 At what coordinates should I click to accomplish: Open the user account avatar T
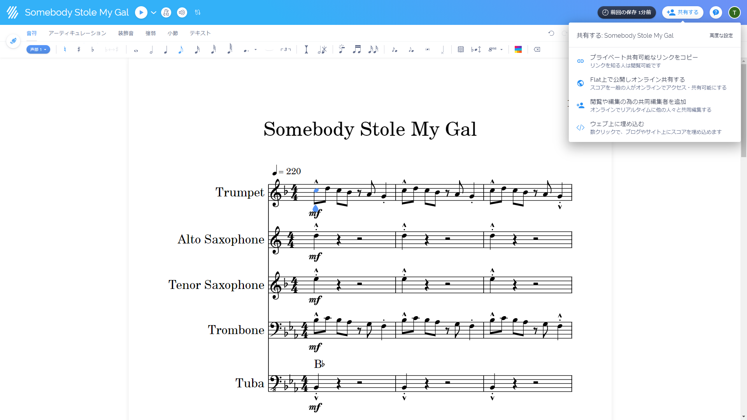coord(734,12)
